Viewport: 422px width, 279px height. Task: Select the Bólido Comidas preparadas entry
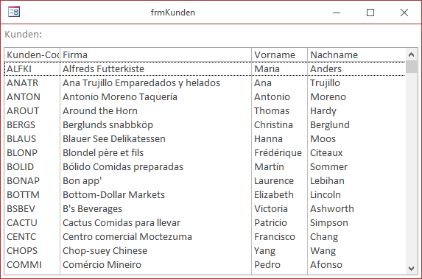205,167
